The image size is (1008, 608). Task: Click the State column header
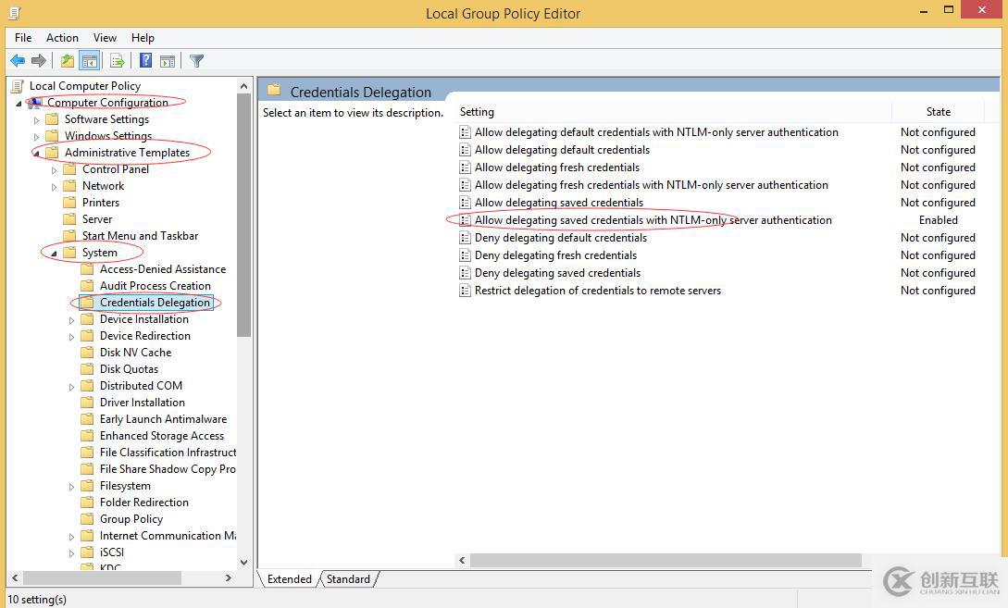pos(938,112)
